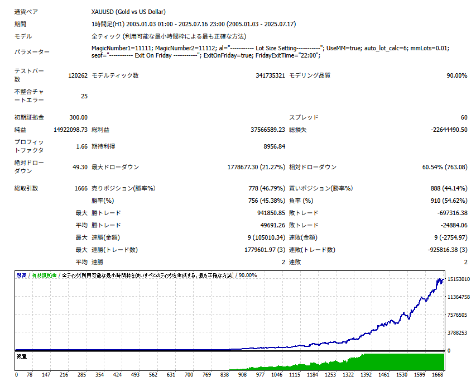Click the model description '全ティック (利用可能な最小時間枠による最も正確な方法)'
Image resolution: width=476 pixels, height=381 pixels.
pos(169,36)
